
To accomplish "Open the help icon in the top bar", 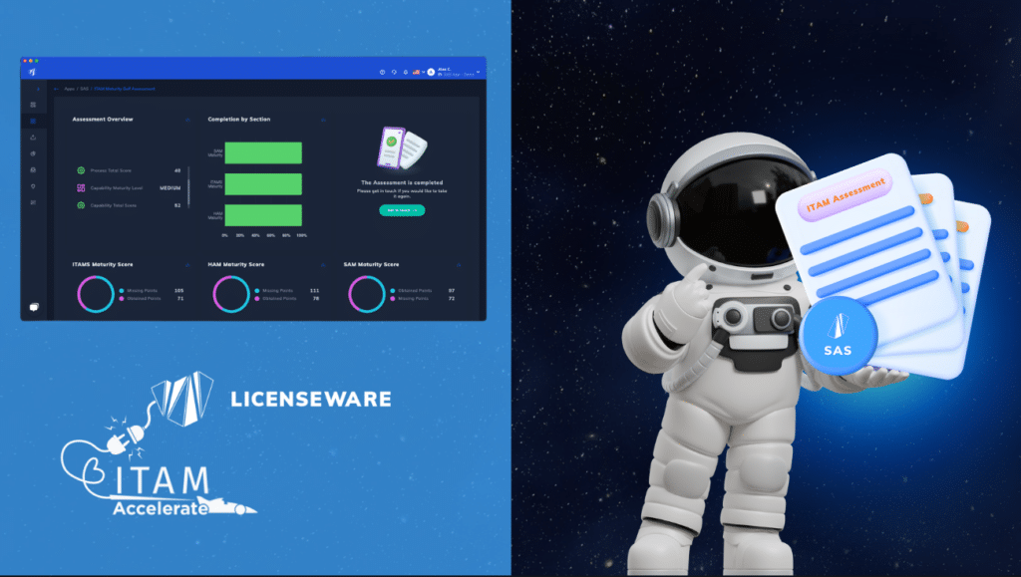I will (383, 72).
